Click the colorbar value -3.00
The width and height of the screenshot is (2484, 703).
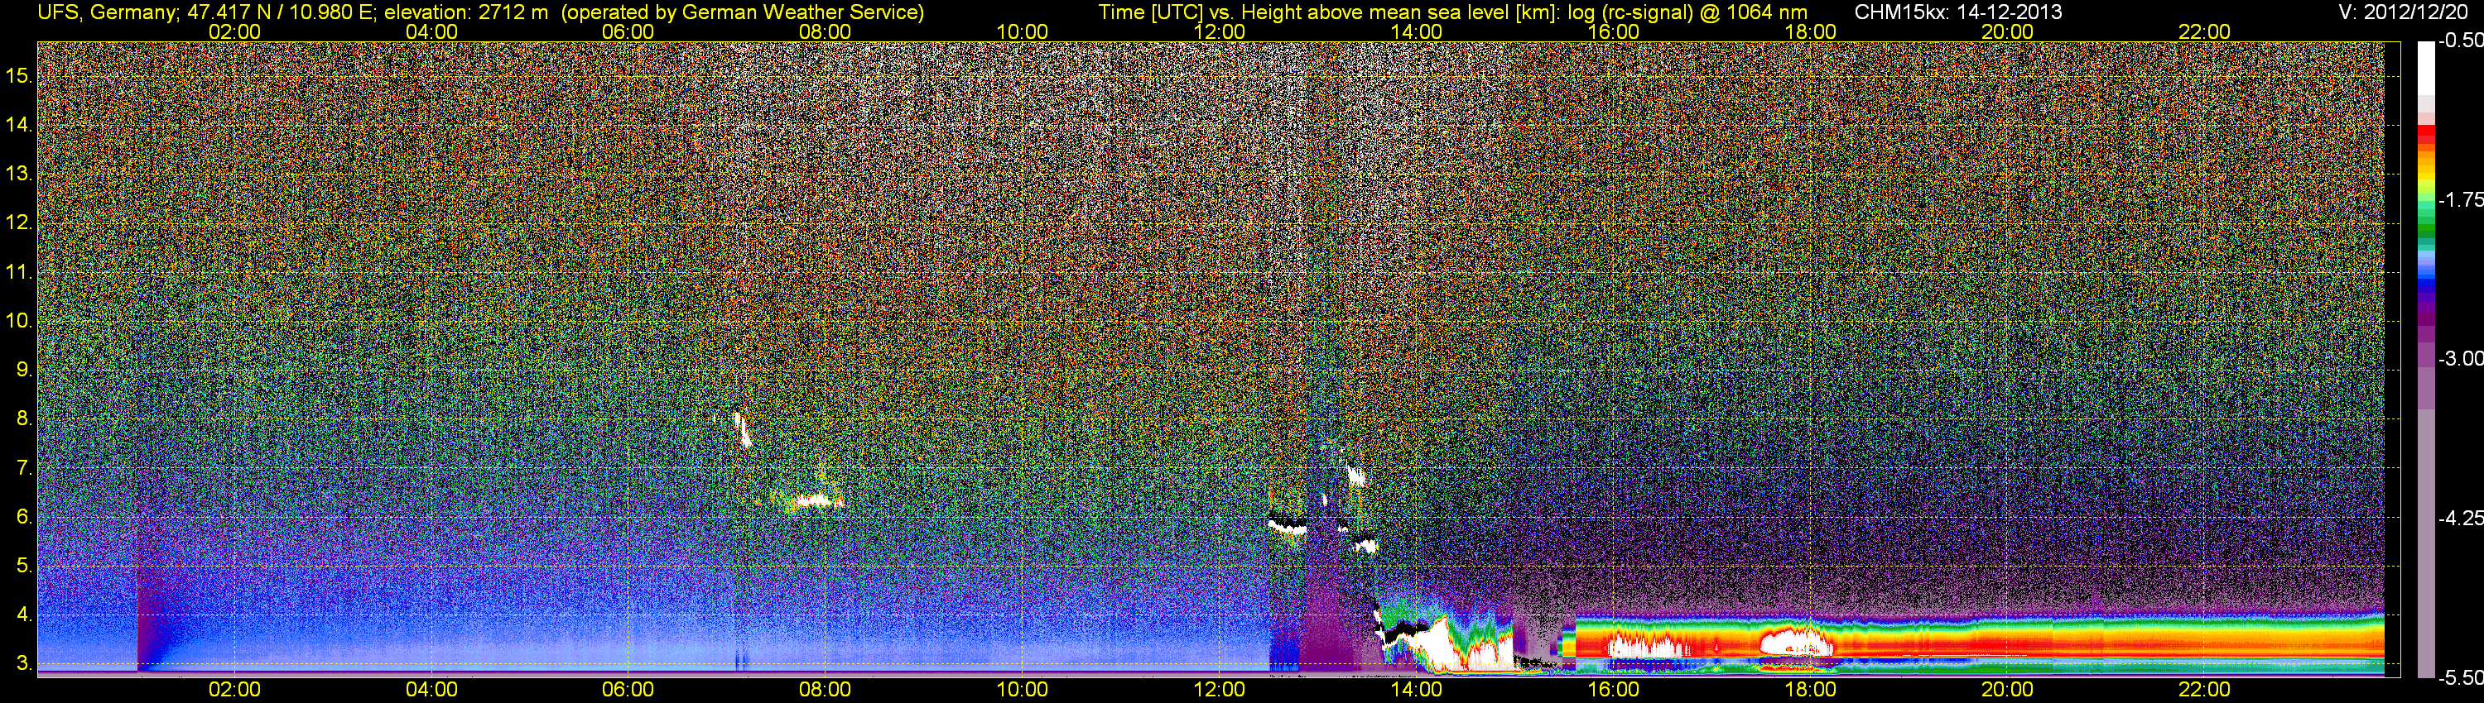[2461, 358]
